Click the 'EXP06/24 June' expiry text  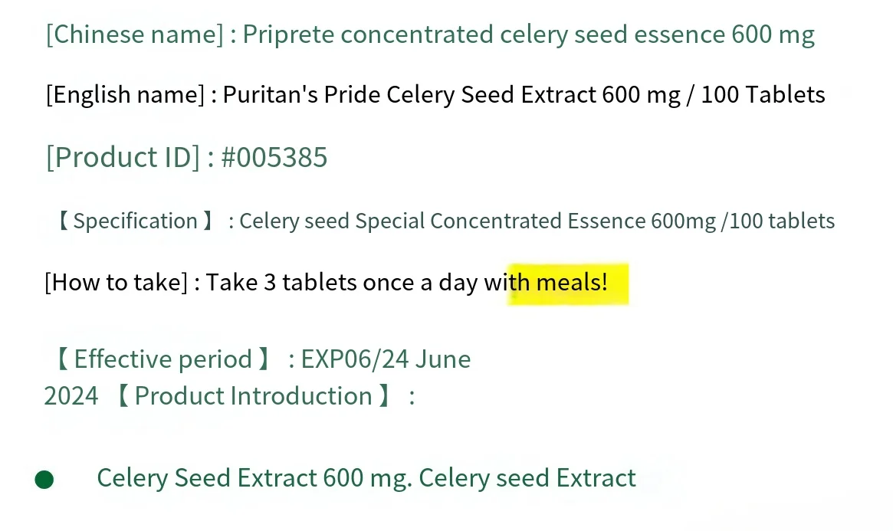pyautogui.click(x=386, y=359)
